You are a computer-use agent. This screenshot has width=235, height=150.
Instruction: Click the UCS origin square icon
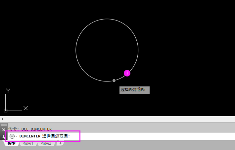pyautogui.click(x=6, y=111)
